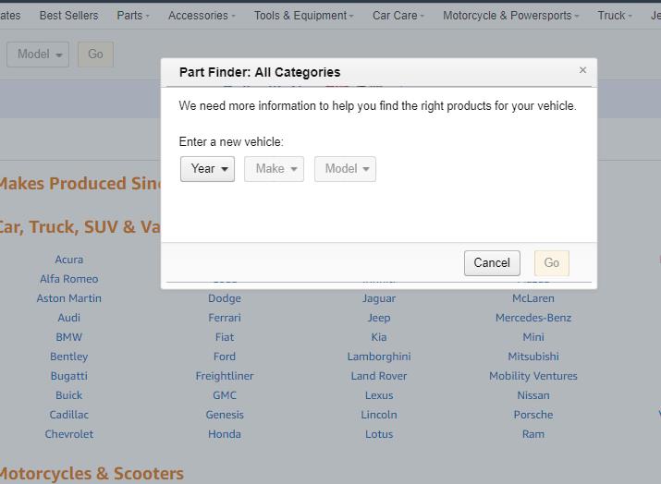The height and width of the screenshot is (484, 661).
Task: Click the Go button beside background Model dropdown
Action: tap(96, 54)
